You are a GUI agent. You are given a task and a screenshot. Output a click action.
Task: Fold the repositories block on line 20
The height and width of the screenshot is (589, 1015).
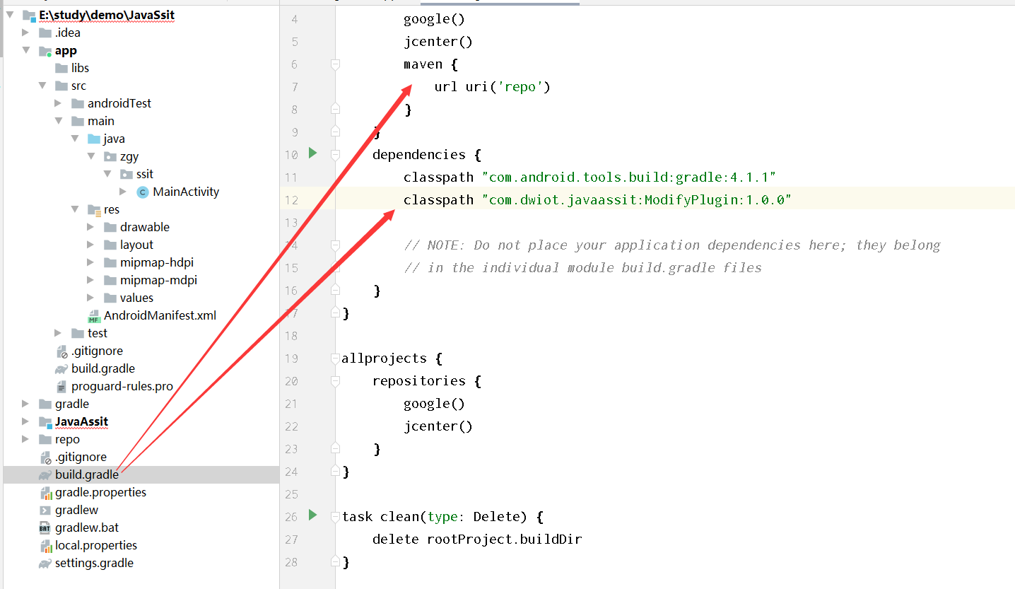pos(336,381)
